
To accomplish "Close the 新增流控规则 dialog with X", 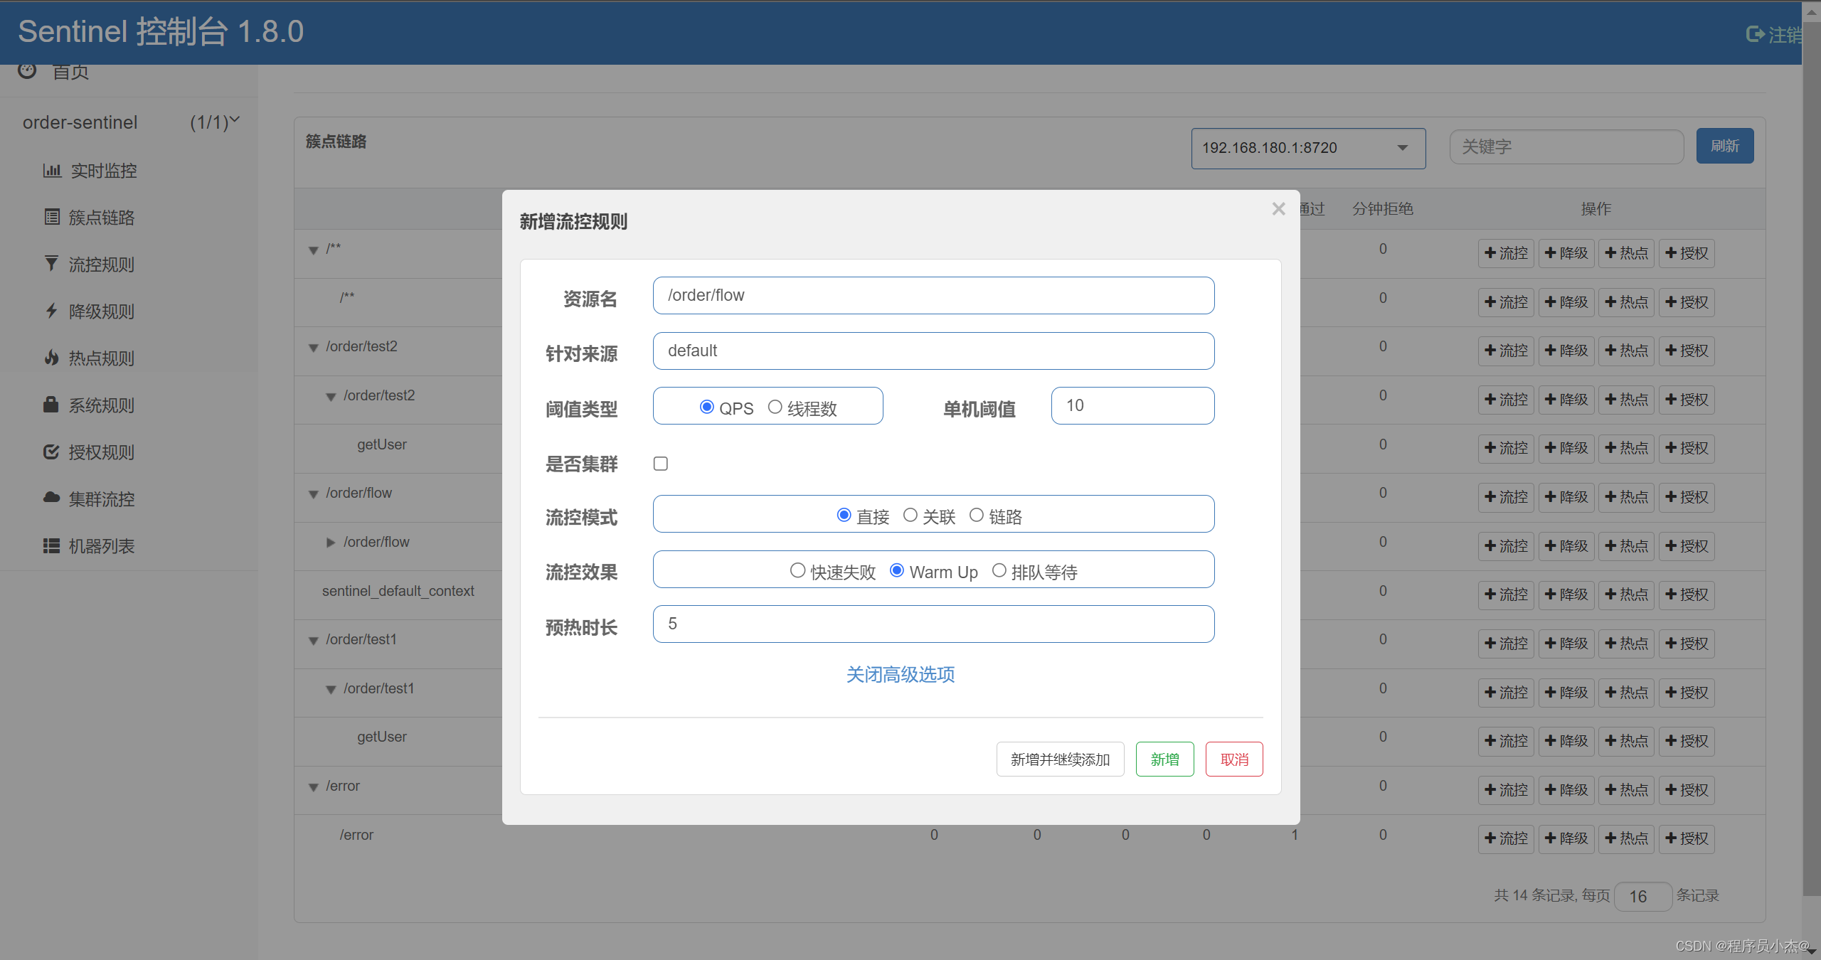I will (x=1278, y=209).
